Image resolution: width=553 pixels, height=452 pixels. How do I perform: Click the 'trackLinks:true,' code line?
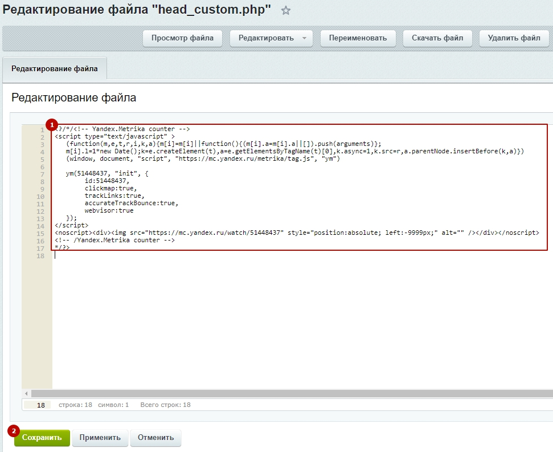pyautogui.click(x=114, y=196)
